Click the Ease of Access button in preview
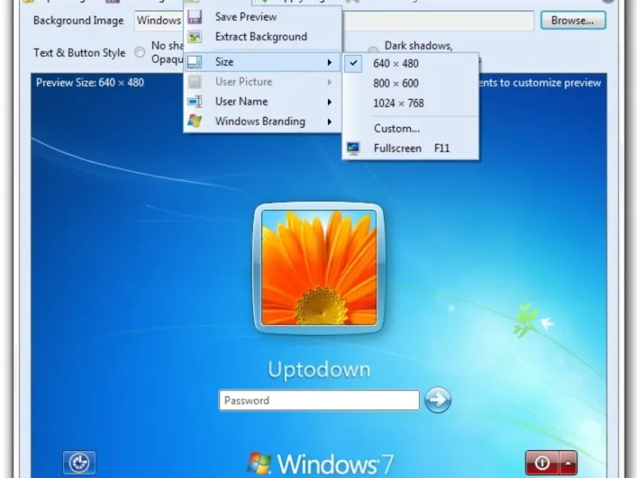 tap(79, 463)
